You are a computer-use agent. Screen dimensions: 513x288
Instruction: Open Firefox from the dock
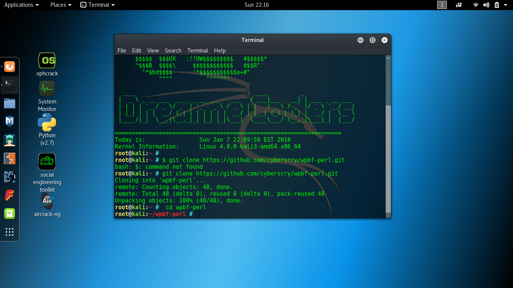pos(10,67)
